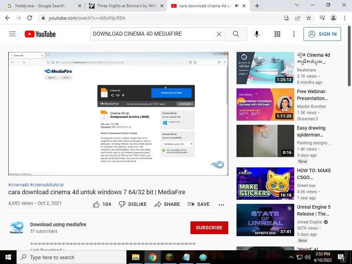Image resolution: width=352 pixels, height=264 pixels.
Task: Open the volume control in tray
Action: (x=308, y=257)
